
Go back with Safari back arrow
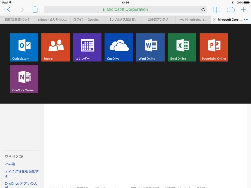(x=9, y=10)
